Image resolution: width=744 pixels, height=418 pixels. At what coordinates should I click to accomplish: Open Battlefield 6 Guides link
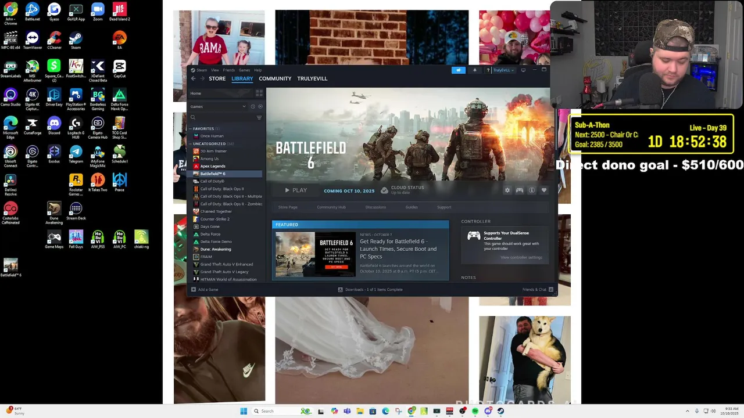(x=412, y=207)
